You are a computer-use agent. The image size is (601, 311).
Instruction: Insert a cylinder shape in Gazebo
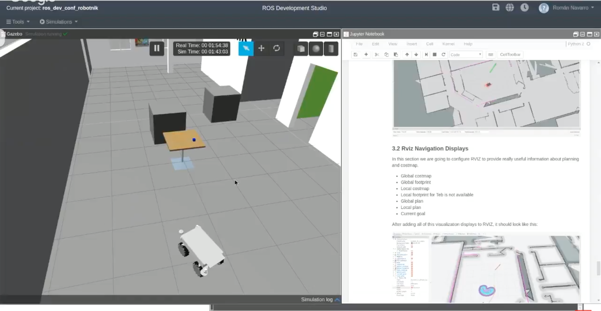pyautogui.click(x=331, y=49)
